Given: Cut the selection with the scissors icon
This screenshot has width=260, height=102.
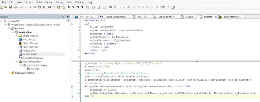Looking at the screenshot, I should tap(30, 7).
